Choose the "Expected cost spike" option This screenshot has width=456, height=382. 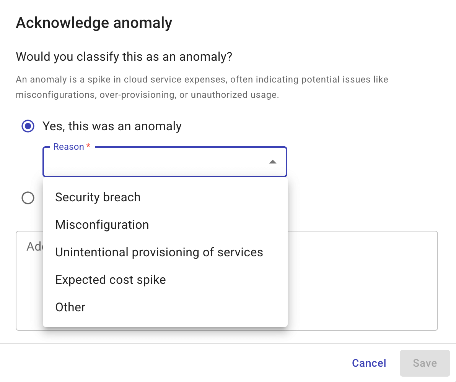tap(111, 280)
